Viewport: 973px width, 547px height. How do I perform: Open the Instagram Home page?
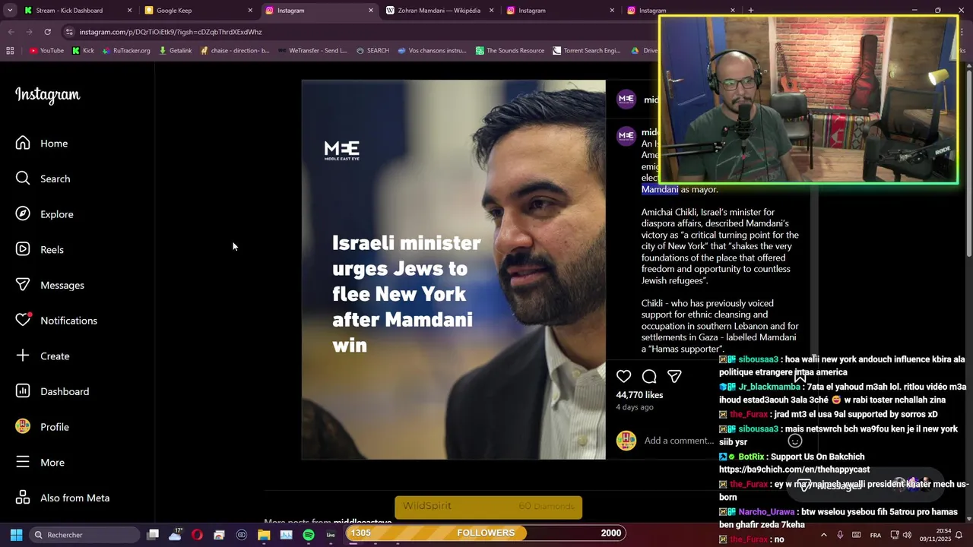click(x=42, y=143)
